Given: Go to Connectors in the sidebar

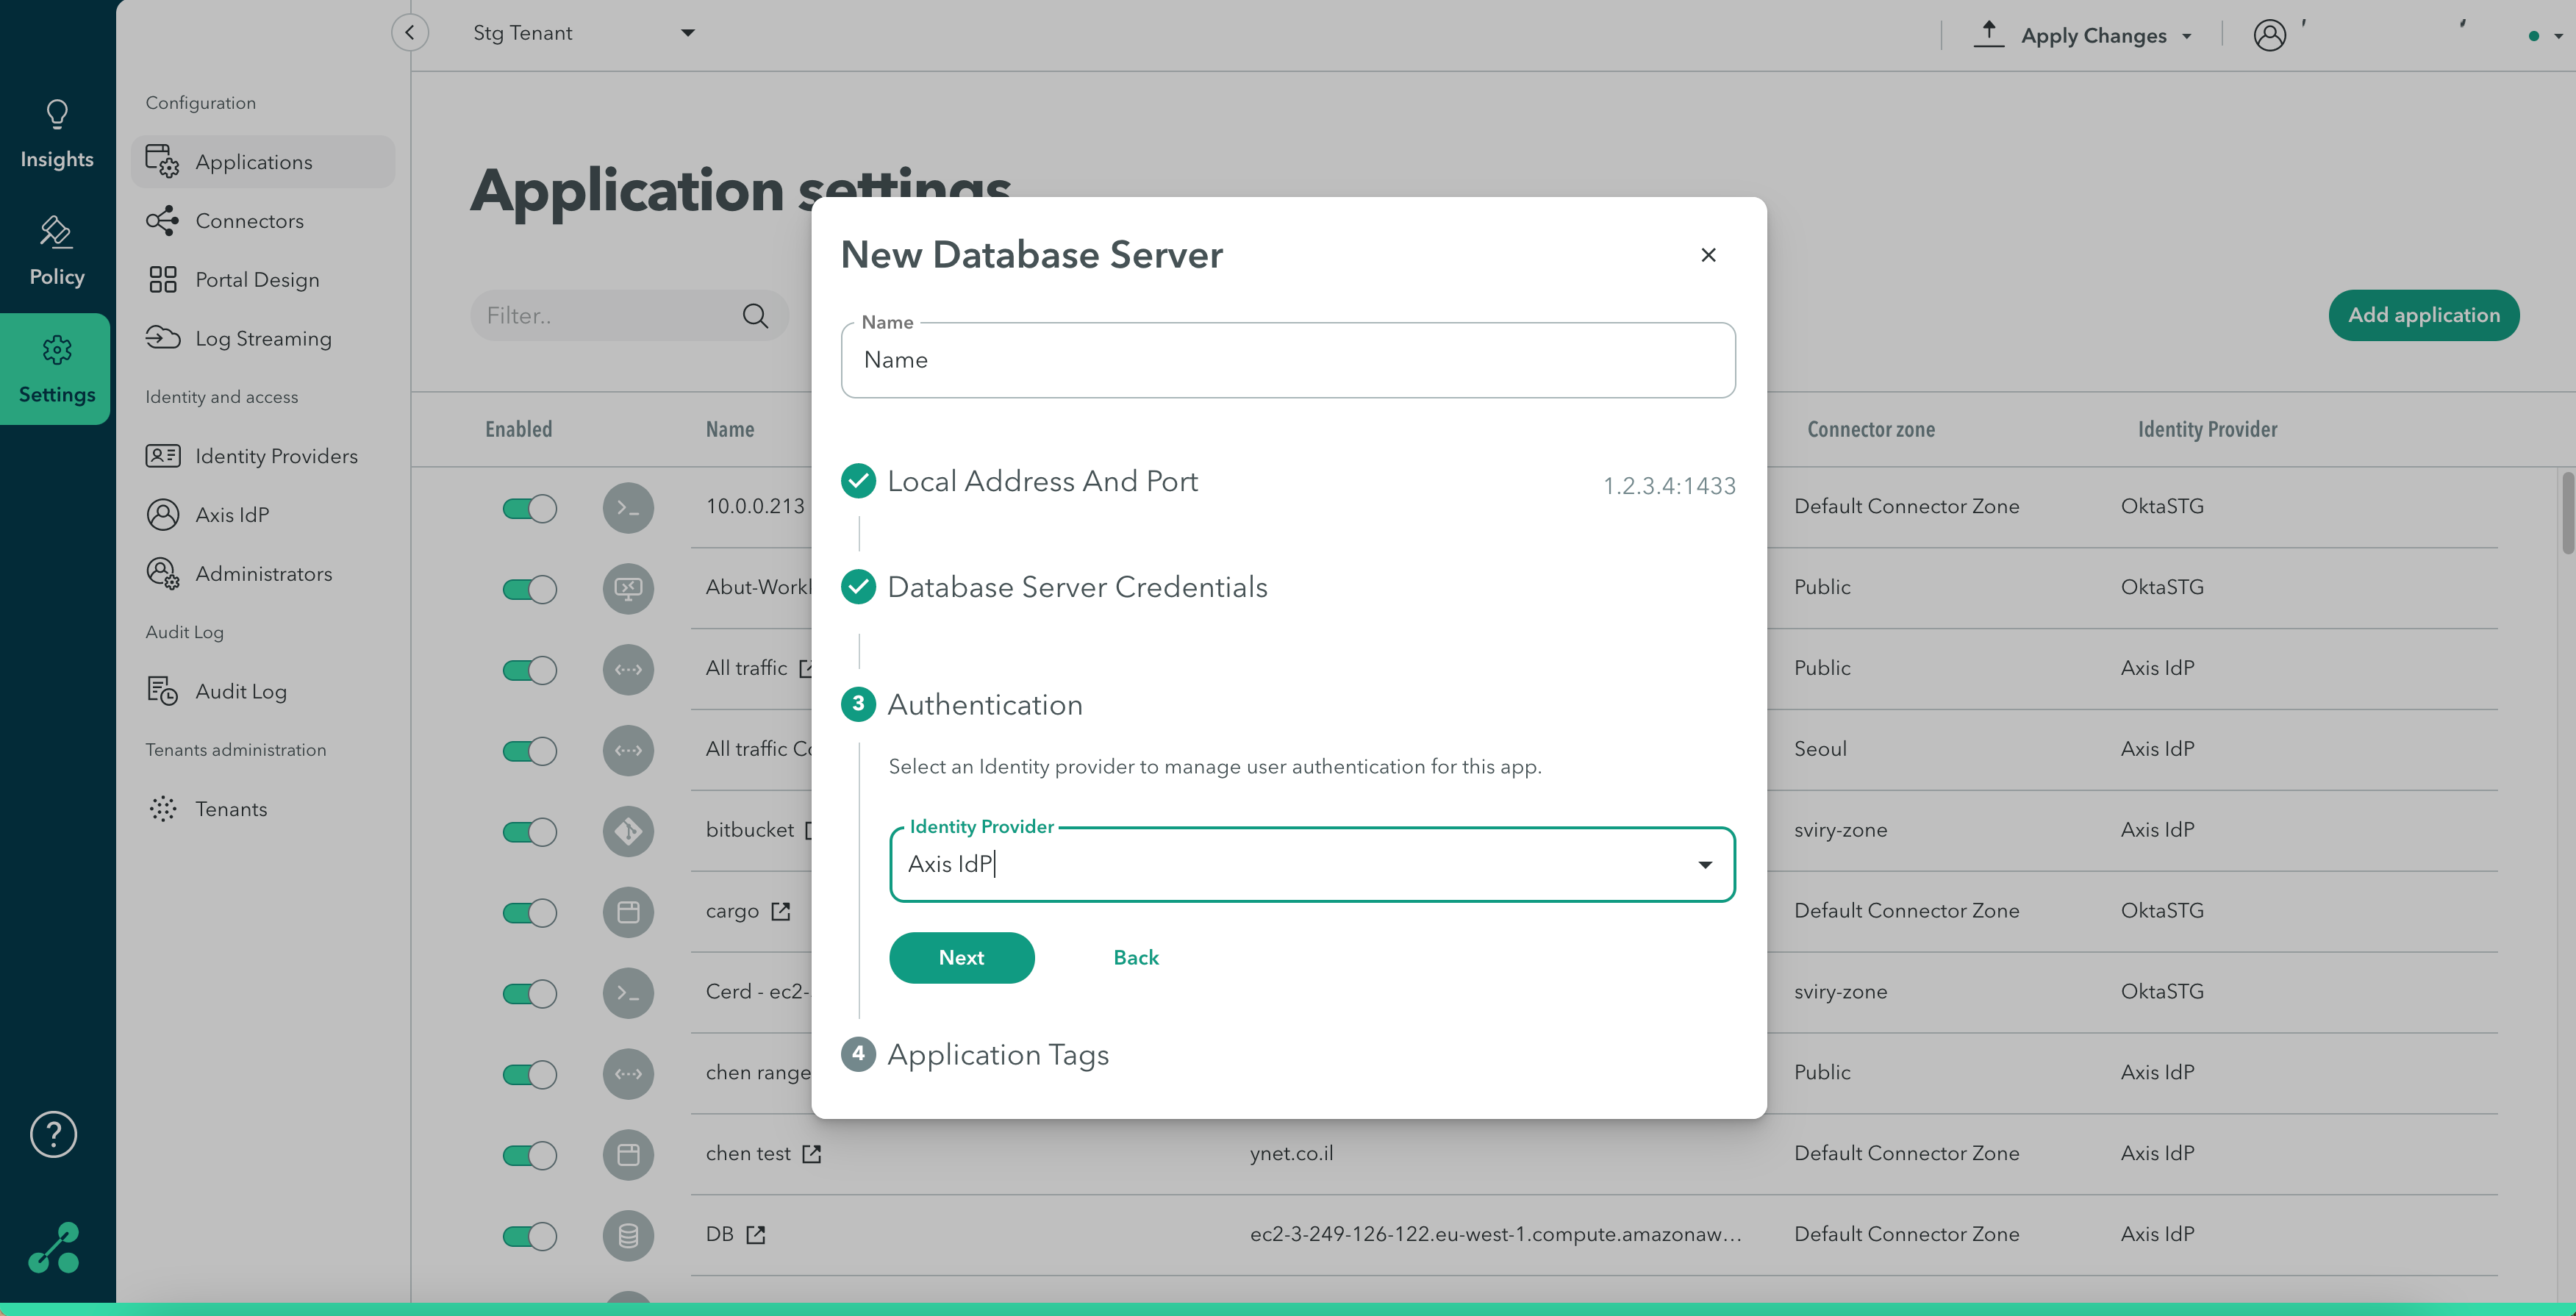Looking at the screenshot, I should (249, 221).
